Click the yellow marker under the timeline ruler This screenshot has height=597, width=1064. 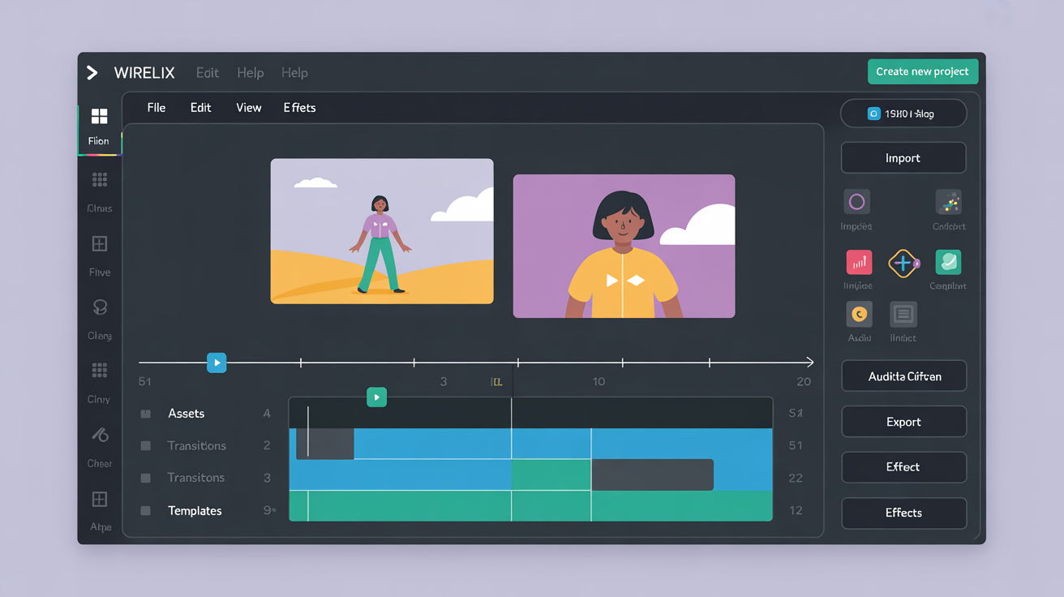pyautogui.click(x=496, y=382)
